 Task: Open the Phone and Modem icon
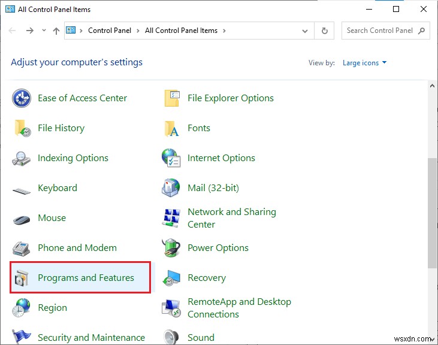coord(22,248)
